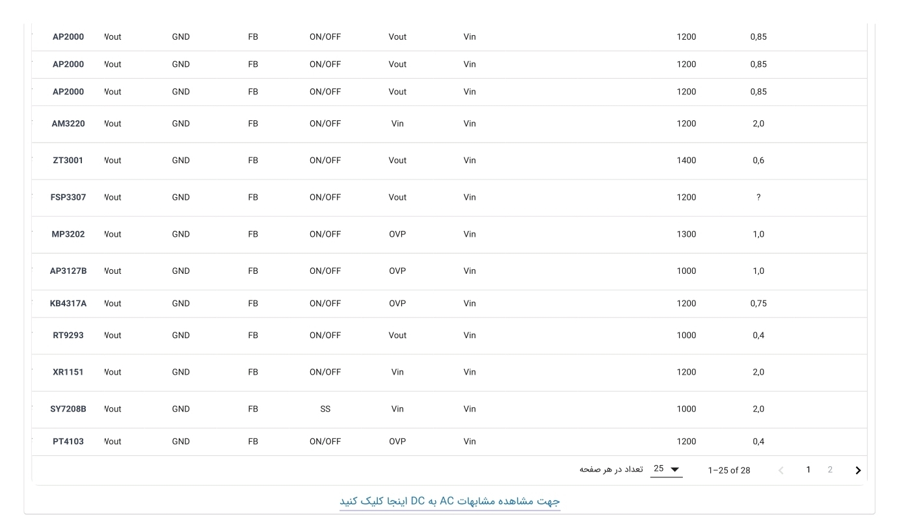Select XR1151 row

click(449, 372)
